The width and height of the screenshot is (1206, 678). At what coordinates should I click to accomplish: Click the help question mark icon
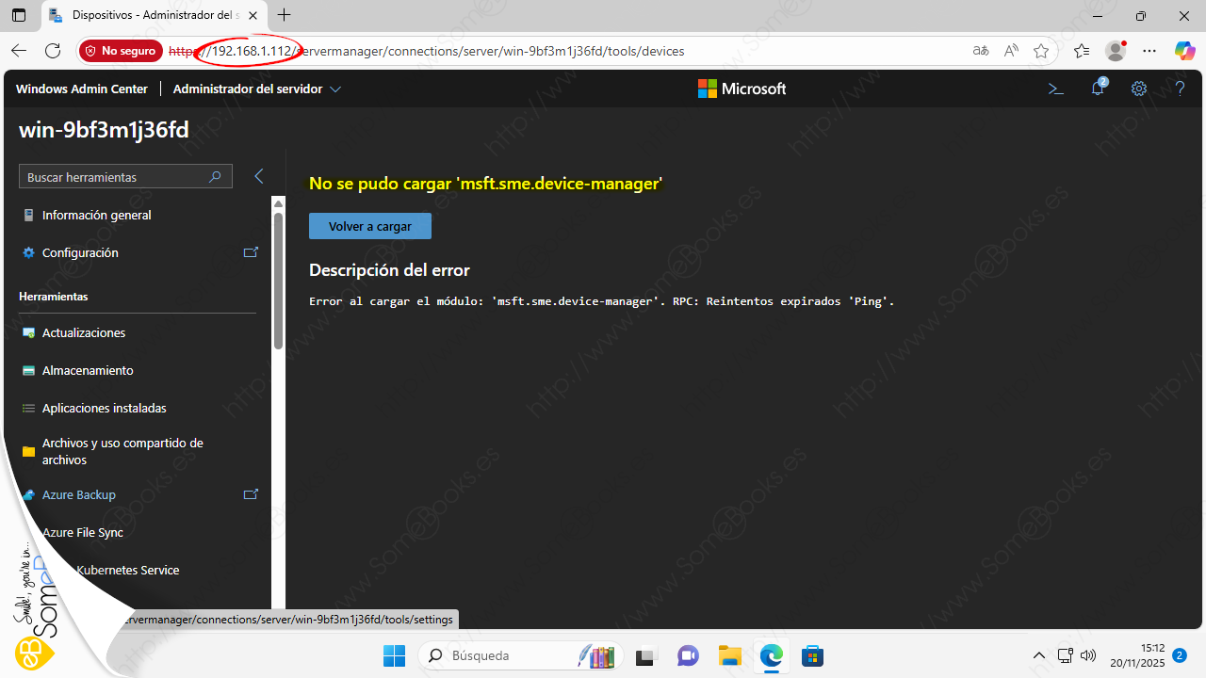click(1180, 89)
